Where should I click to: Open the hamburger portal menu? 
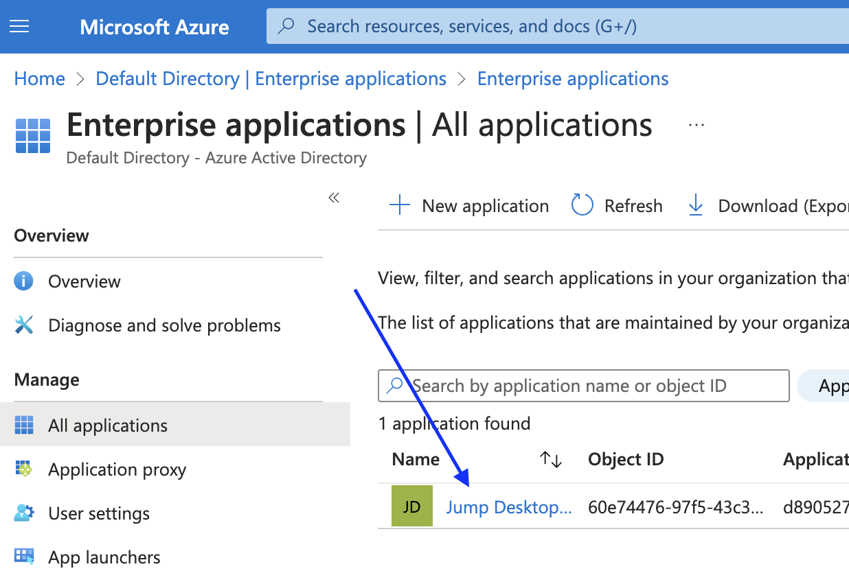pos(19,27)
